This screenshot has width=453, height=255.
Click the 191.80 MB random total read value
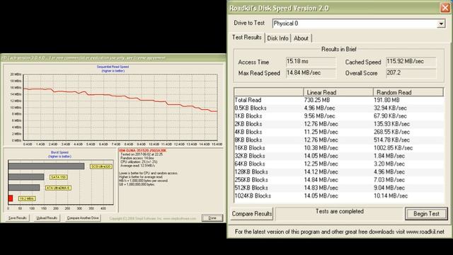(386, 100)
